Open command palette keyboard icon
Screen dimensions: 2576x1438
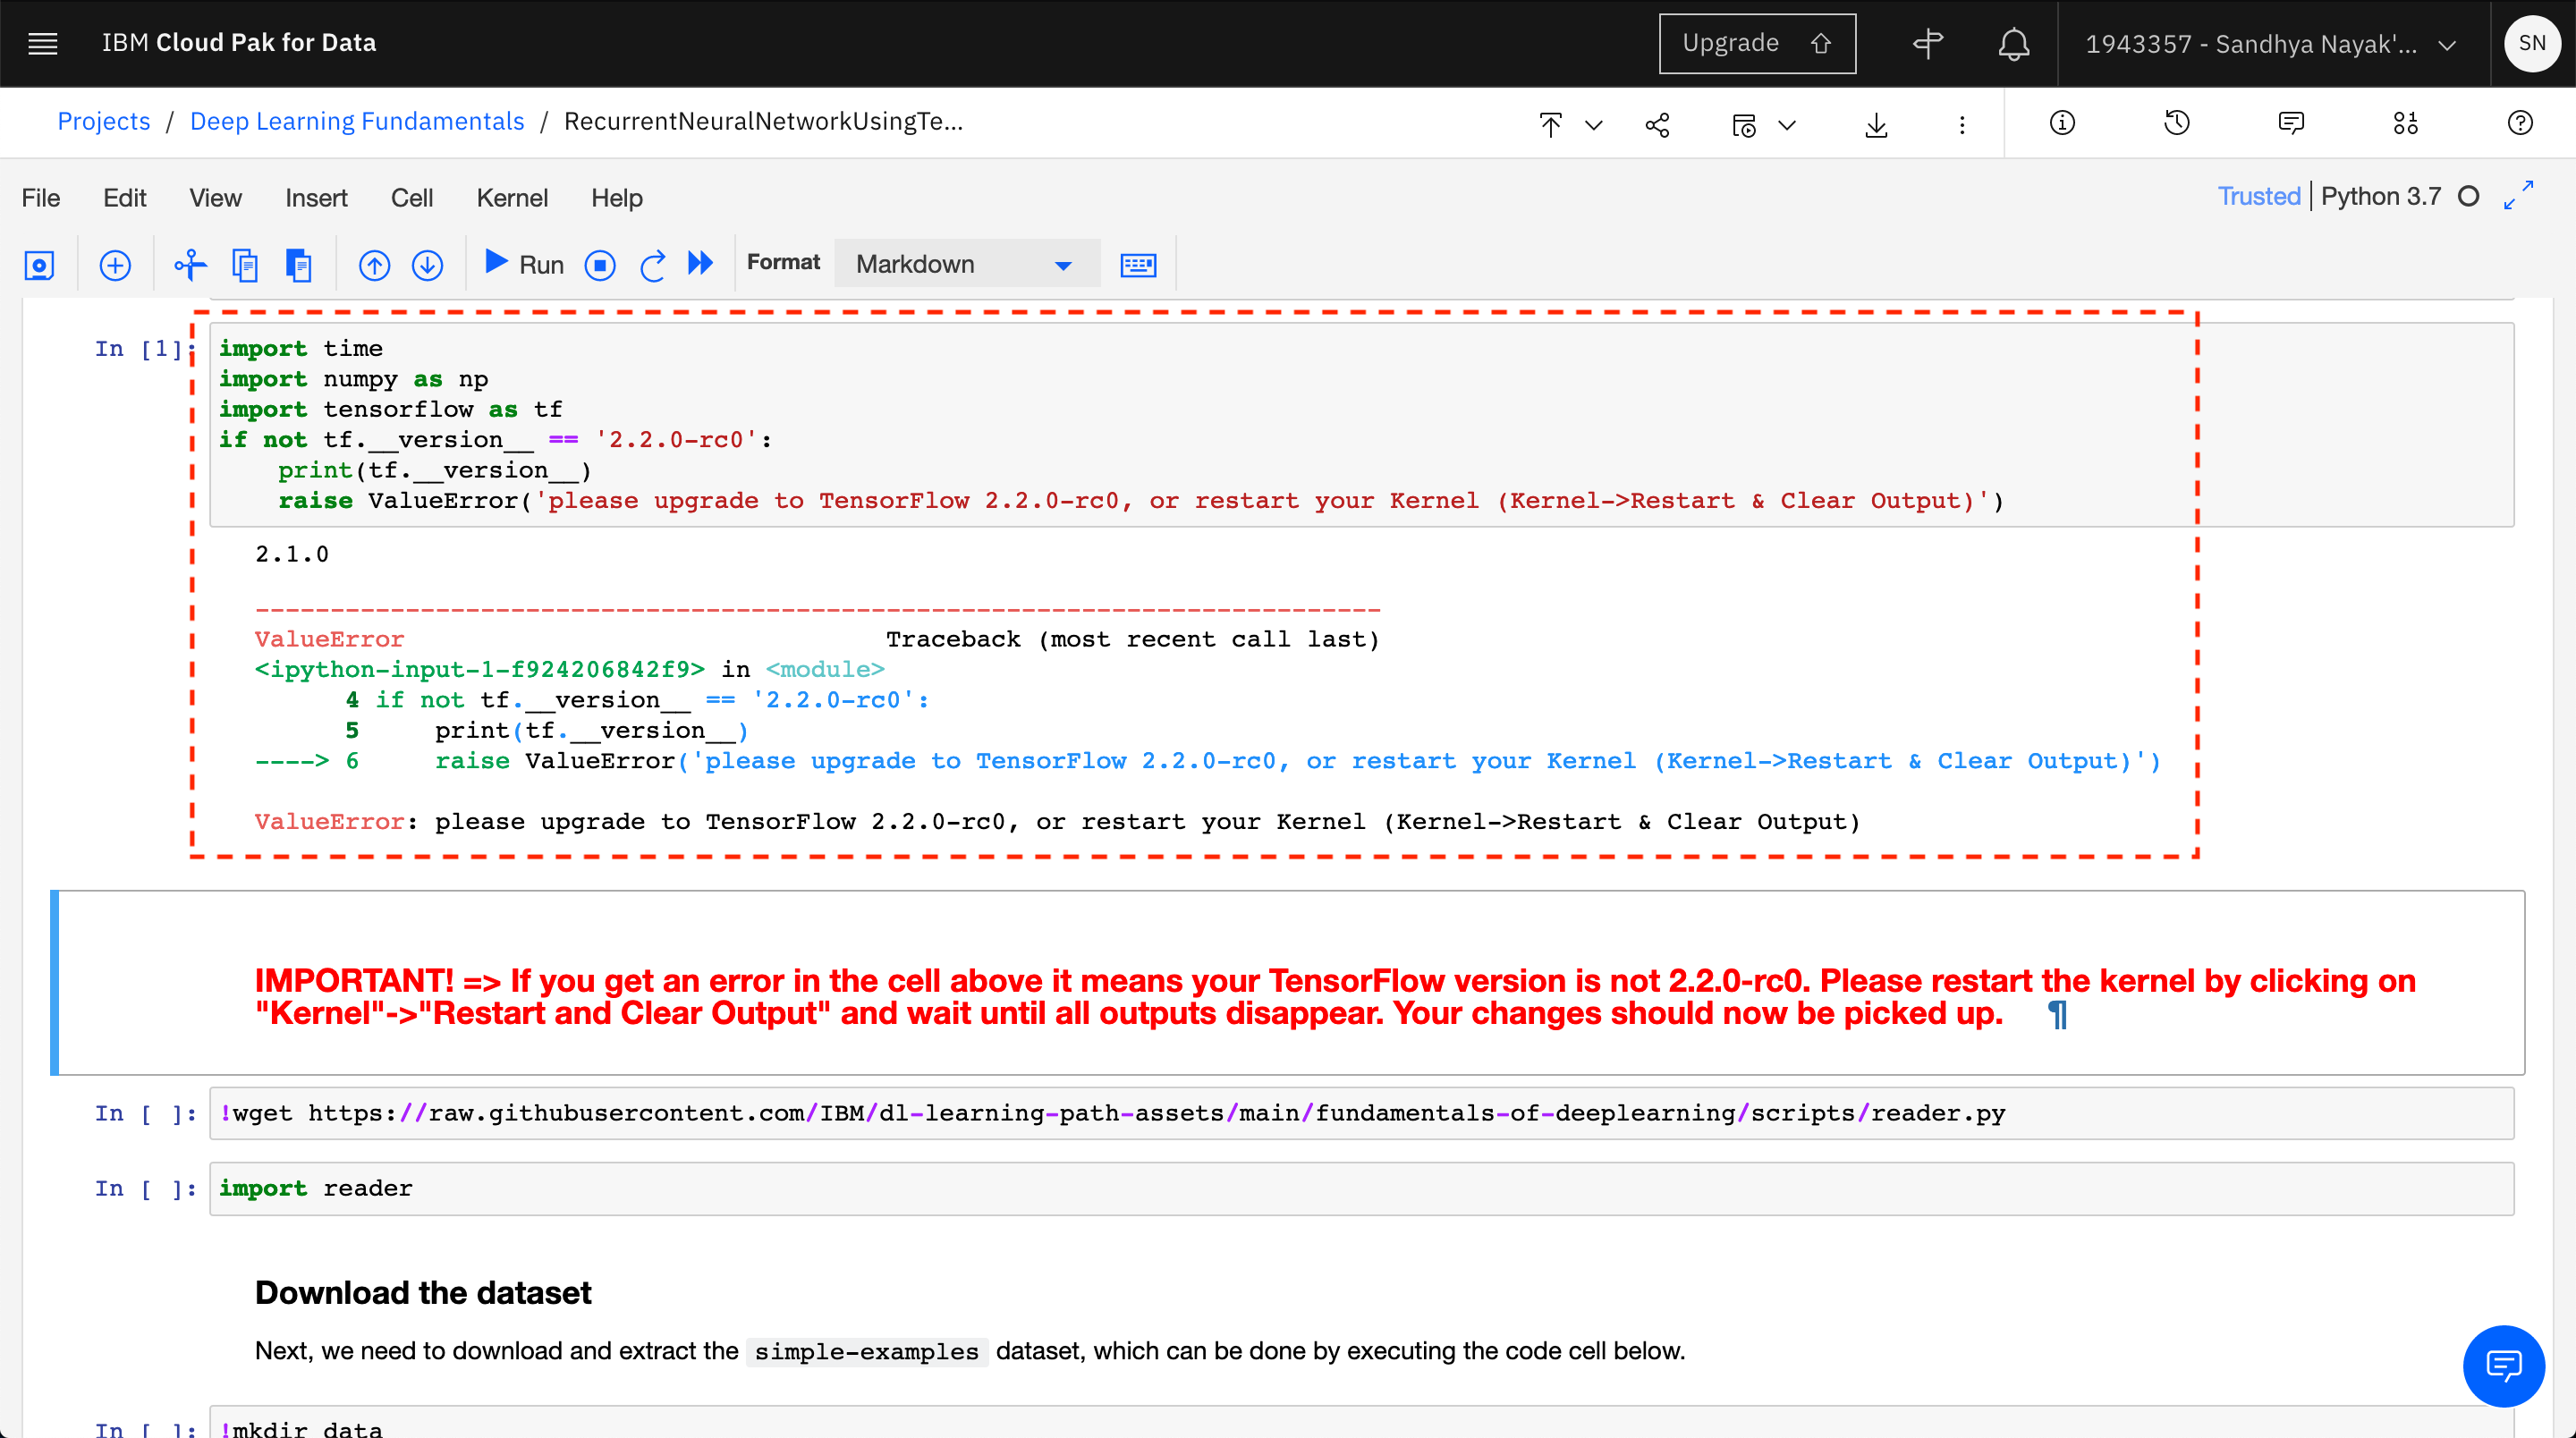(x=1138, y=265)
